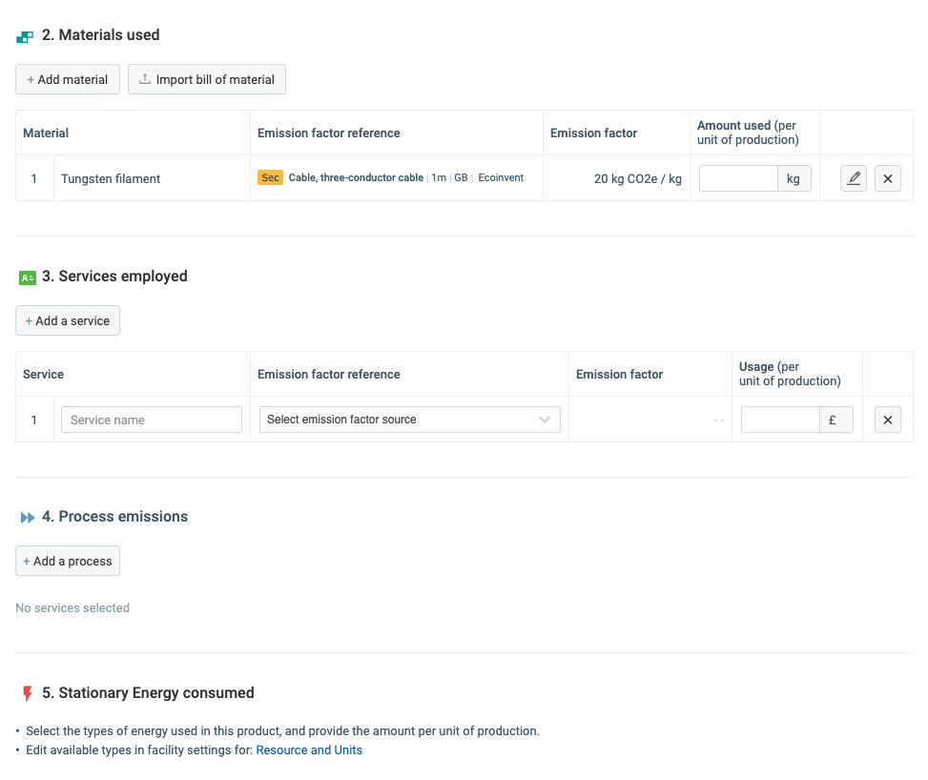
Task: Click the dropdown chevron for emission factor source
Action: [545, 420]
